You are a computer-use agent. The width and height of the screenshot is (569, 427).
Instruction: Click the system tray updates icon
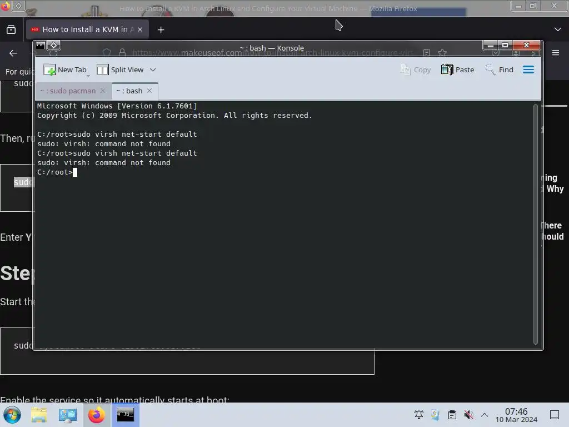(x=435, y=415)
